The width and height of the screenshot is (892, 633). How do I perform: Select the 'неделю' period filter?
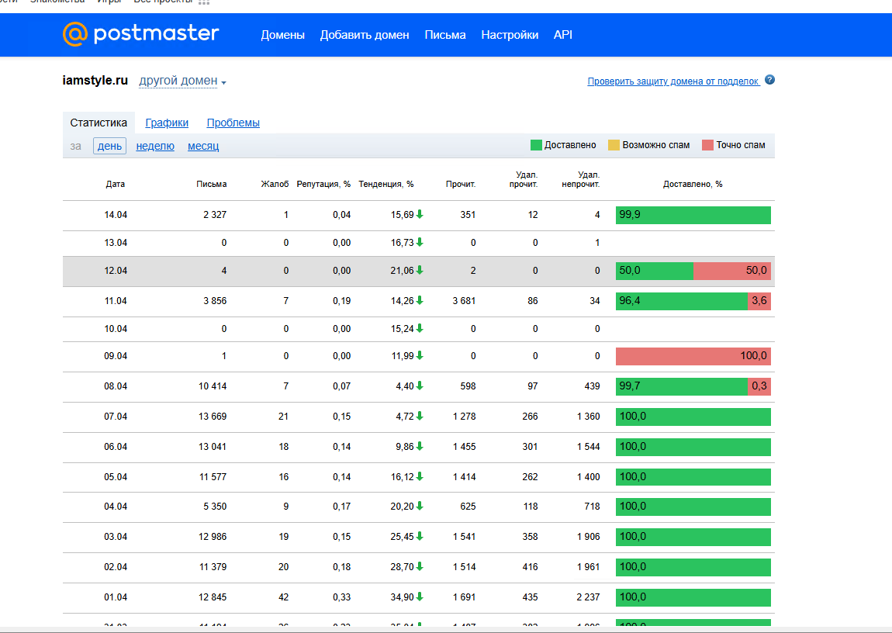coord(155,146)
